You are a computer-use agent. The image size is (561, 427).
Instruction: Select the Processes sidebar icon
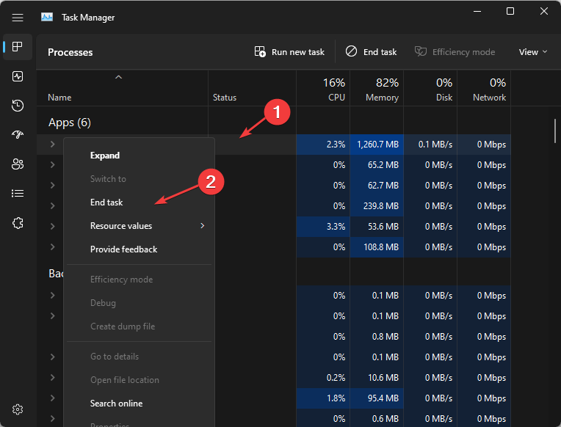(x=18, y=47)
